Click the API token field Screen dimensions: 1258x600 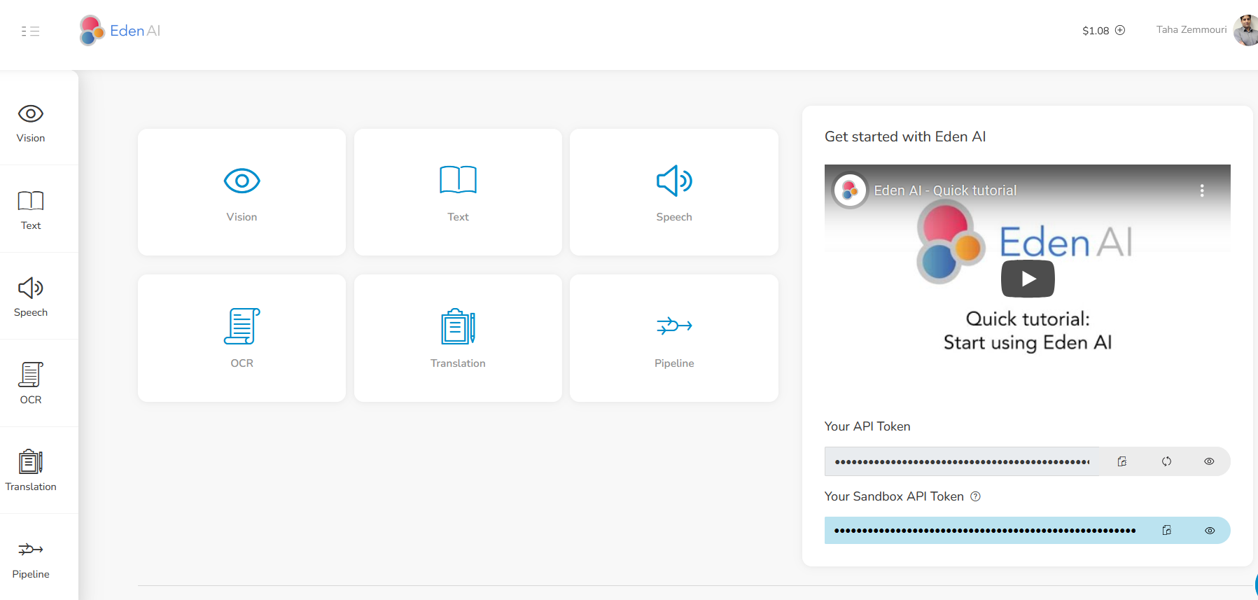[962, 461]
